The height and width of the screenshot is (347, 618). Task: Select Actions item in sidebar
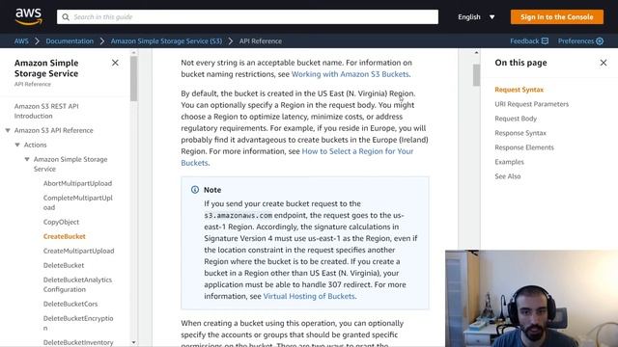tap(35, 145)
